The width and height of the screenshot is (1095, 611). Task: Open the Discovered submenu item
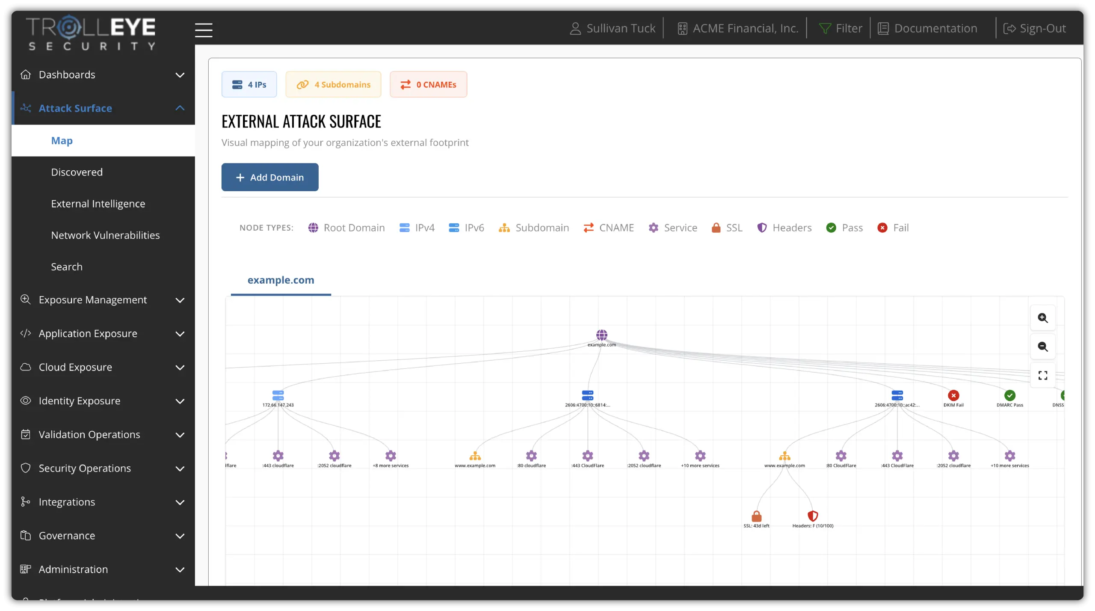coord(103,172)
